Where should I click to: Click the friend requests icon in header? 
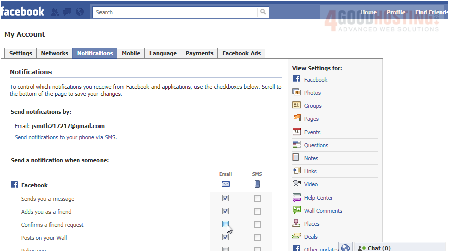[x=55, y=12]
